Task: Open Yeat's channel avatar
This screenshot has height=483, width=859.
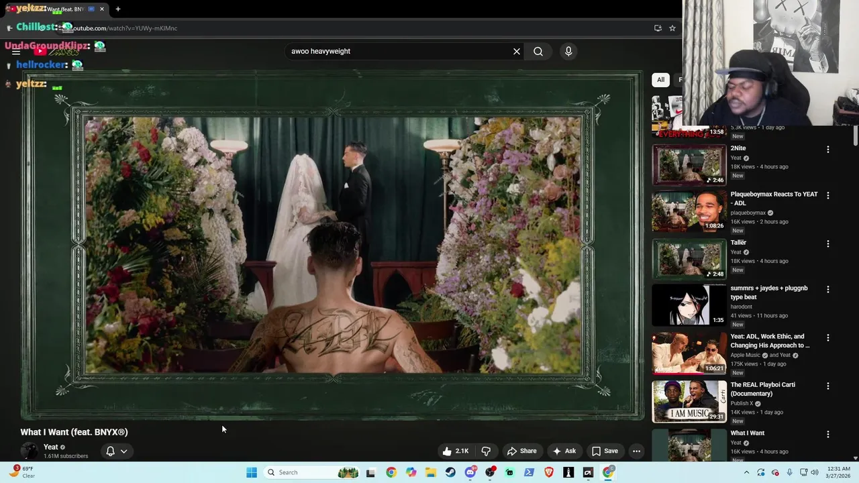Action: click(x=29, y=451)
